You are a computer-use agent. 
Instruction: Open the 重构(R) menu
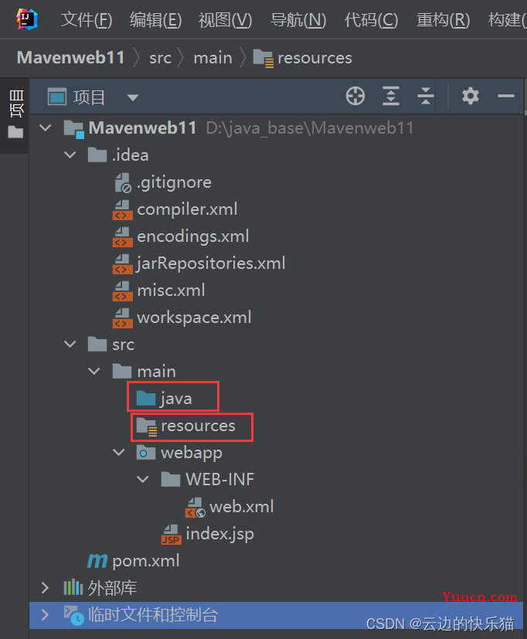click(x=443, y=19)
